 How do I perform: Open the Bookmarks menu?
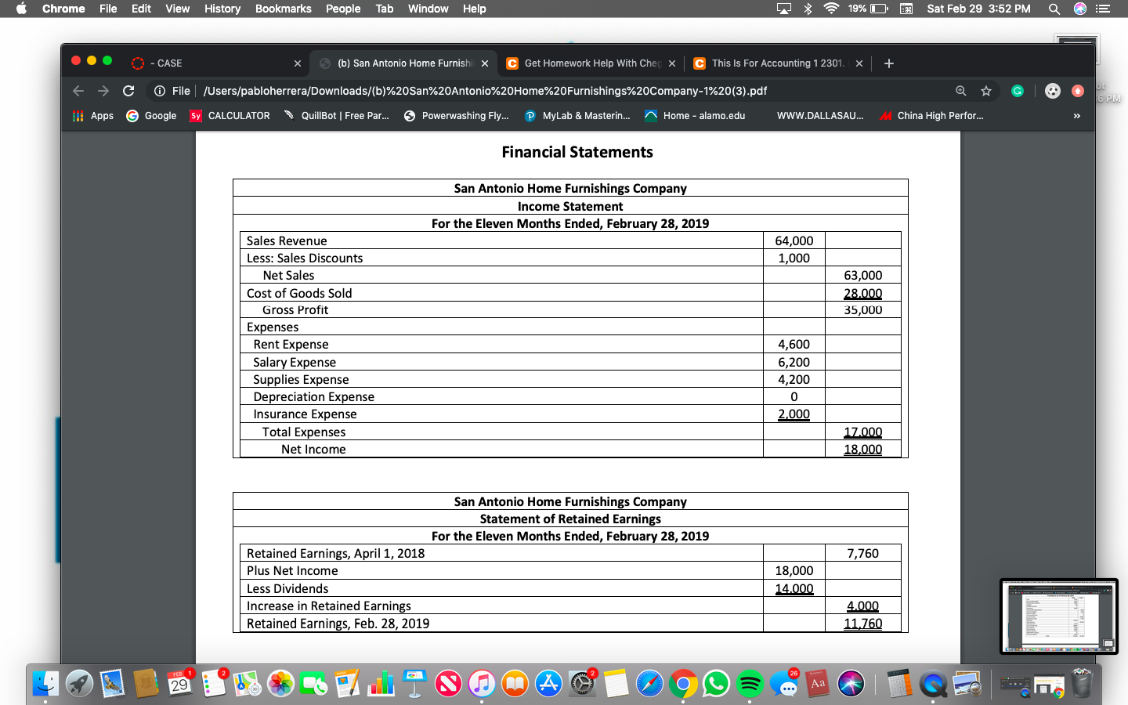pos(283,9)
